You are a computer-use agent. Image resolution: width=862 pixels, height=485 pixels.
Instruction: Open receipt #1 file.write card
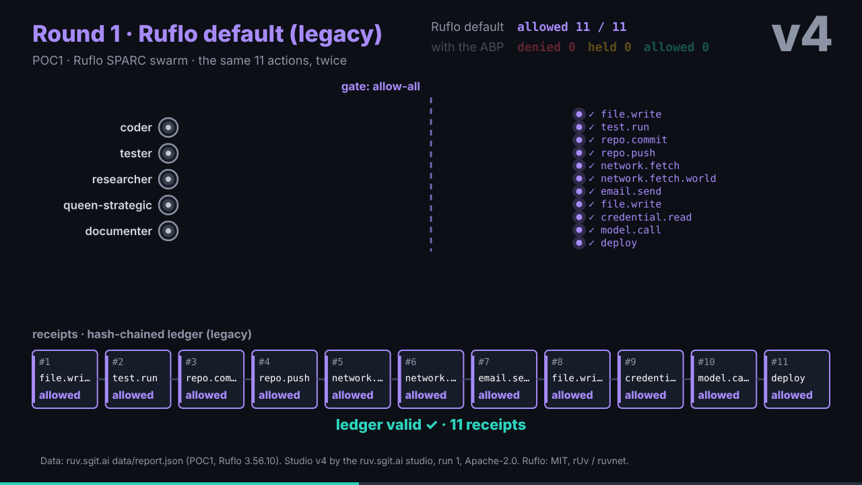pos(65,379)
